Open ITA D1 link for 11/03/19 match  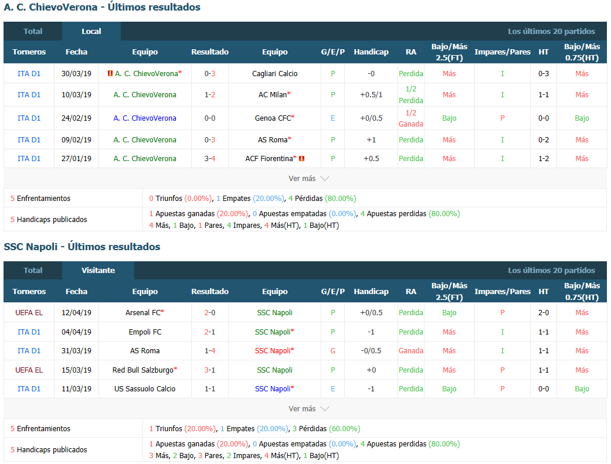click(29, 389)
